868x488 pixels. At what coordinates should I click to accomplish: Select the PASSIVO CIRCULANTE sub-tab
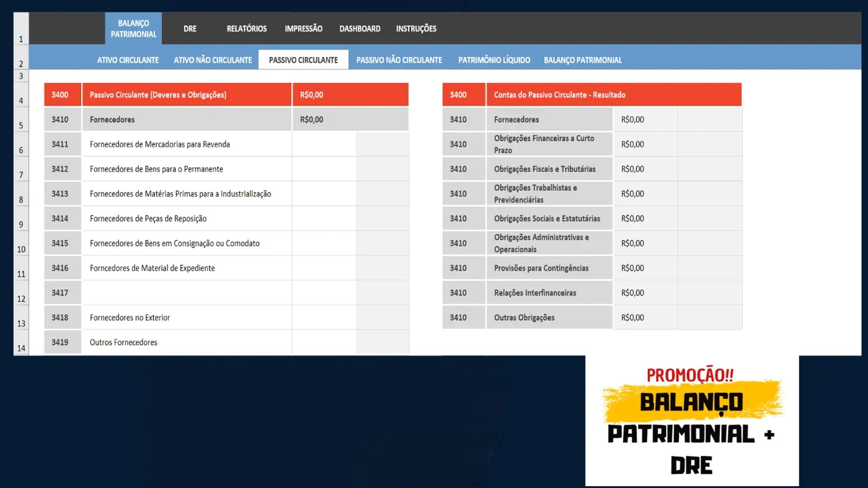click(x=303, y=59)
